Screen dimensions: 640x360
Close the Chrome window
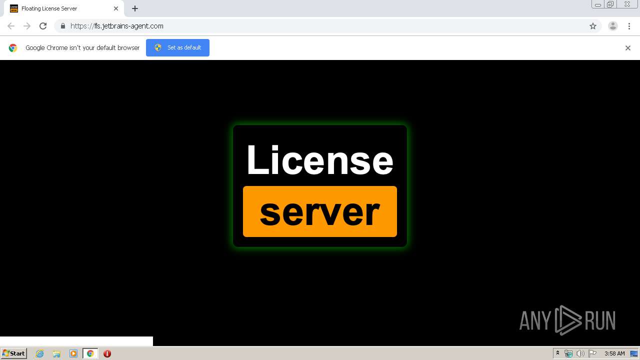coord(627,4)
